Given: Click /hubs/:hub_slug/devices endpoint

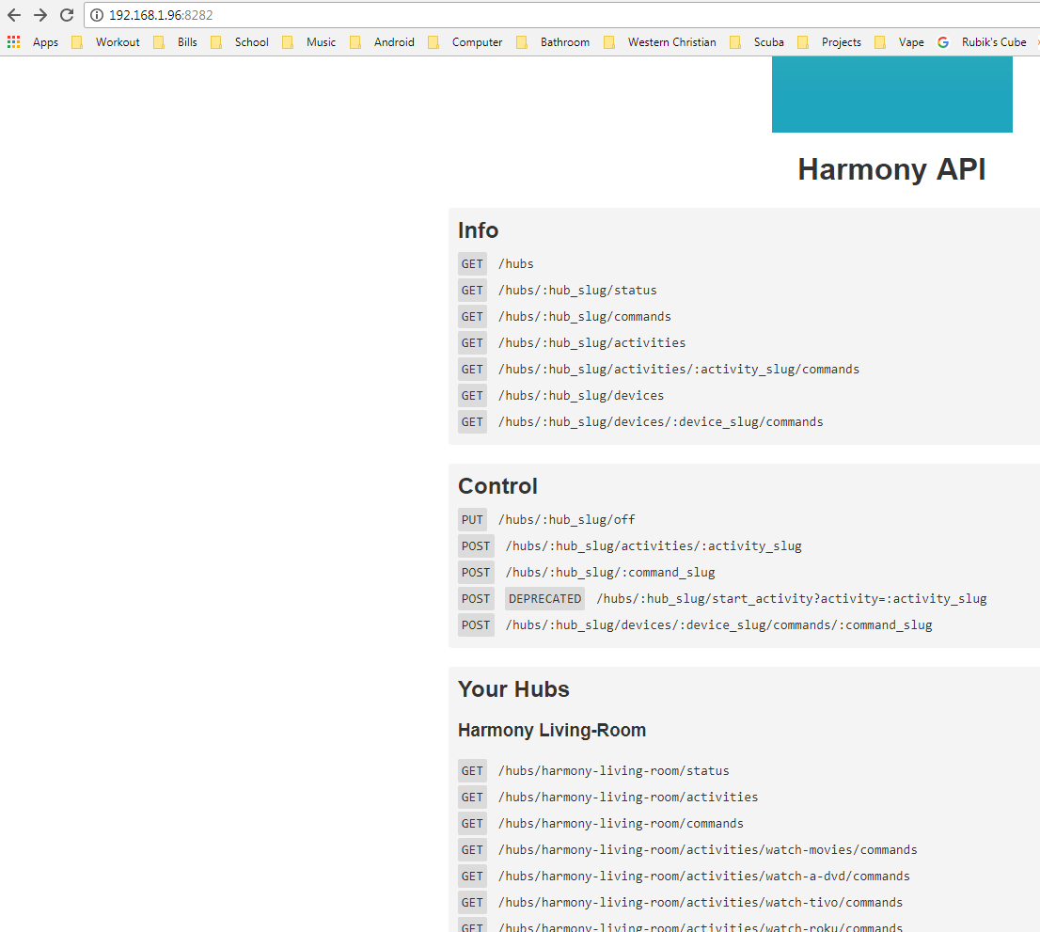Looking at the screenshot, I should [x=581, y=396].
